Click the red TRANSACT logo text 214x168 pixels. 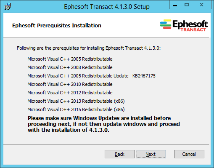click(193, 29)
